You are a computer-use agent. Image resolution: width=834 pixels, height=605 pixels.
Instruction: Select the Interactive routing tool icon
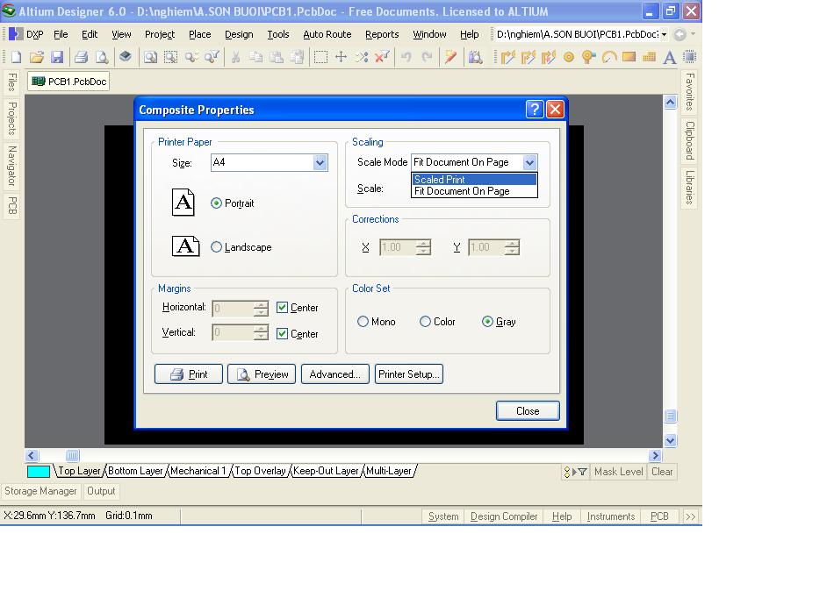508,57
